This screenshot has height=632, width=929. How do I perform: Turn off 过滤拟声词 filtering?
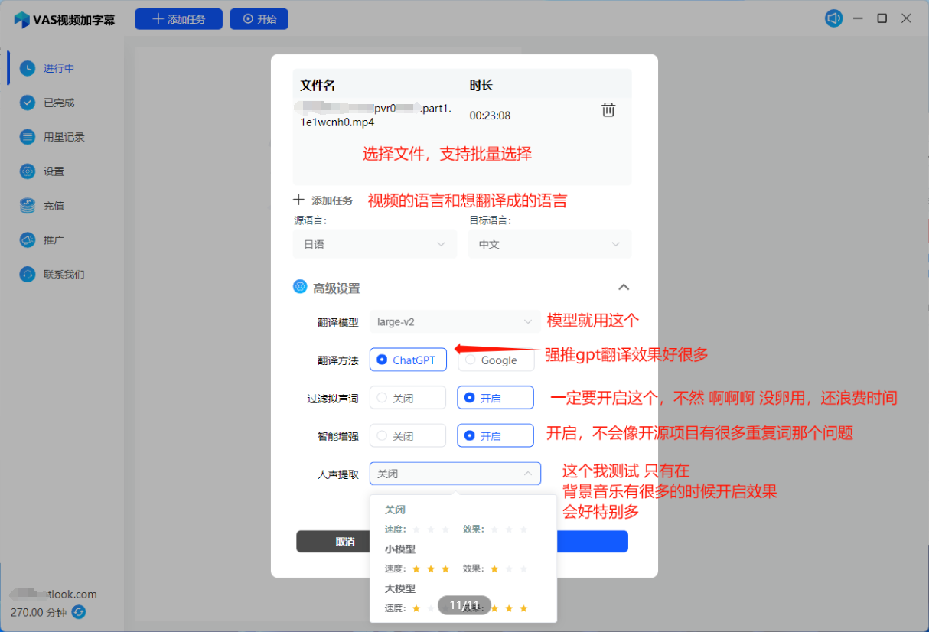(407, 397)
